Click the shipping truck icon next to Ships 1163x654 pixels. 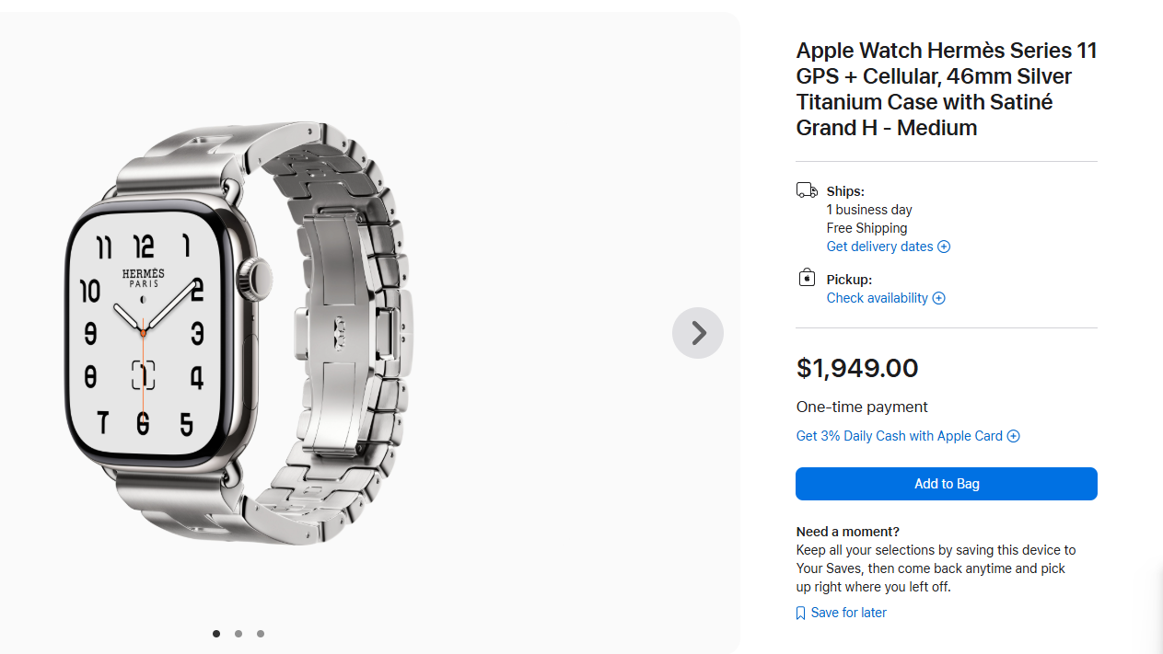(x=807, y=189)
